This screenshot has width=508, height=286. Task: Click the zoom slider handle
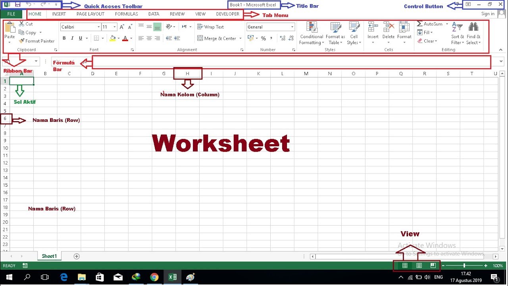[x=464, y=265]
